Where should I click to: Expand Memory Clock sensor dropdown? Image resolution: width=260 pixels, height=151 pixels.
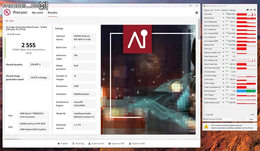tap(223, 18)
